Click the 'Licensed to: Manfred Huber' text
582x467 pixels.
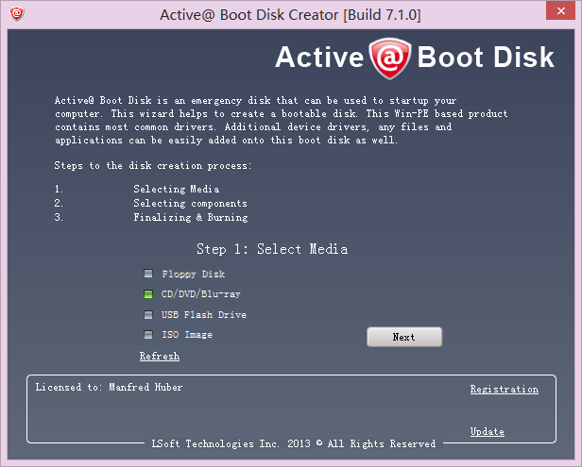click(x=109, y=388)
